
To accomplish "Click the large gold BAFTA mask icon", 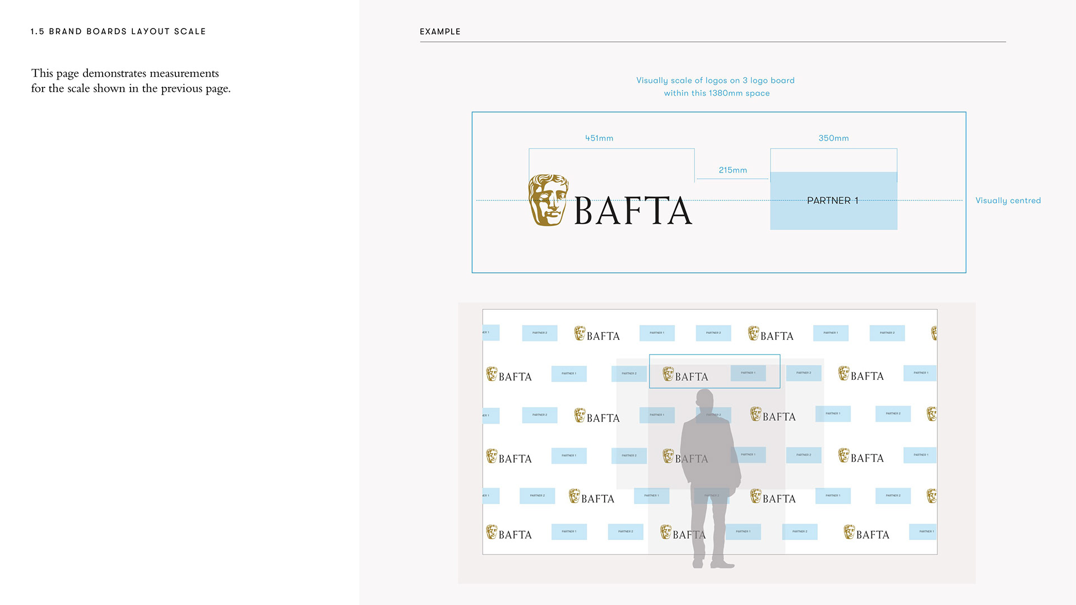I will click(x=548, y=201).
